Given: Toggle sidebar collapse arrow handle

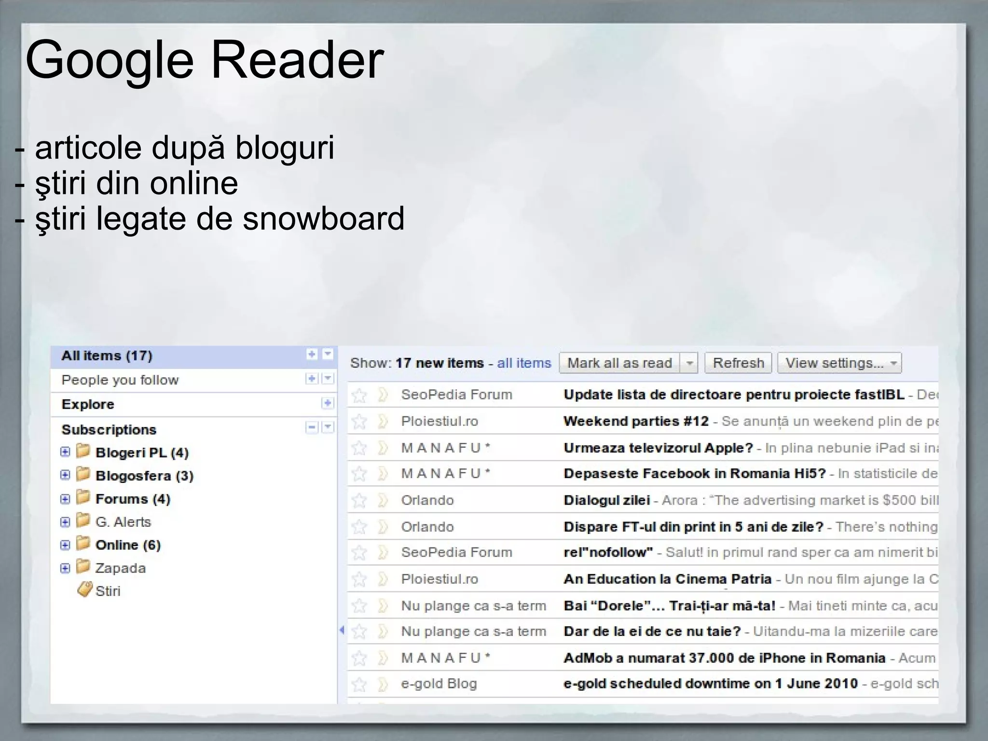Looking at the screenshot, I should click(342, 630).
